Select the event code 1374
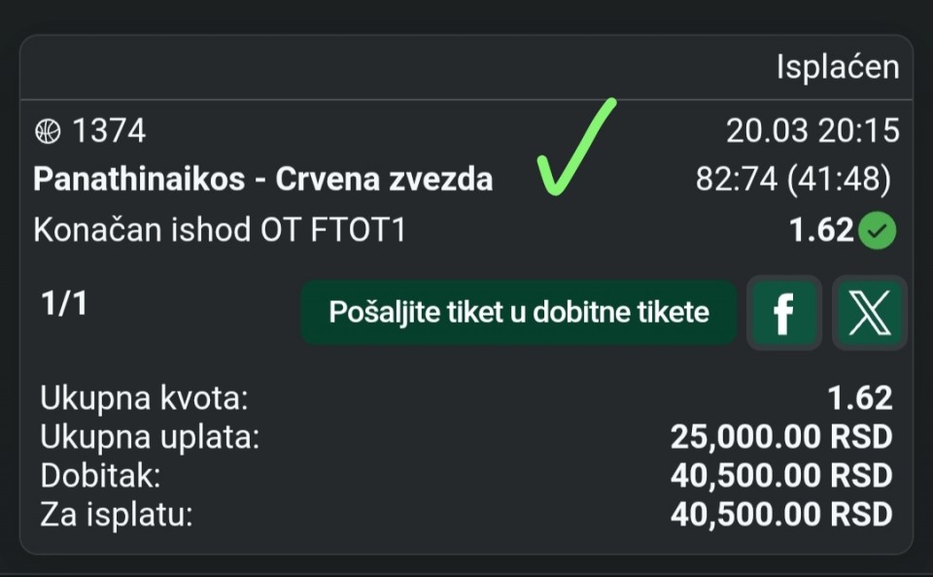This screenshot has height=577, width=933. point(109,130)
